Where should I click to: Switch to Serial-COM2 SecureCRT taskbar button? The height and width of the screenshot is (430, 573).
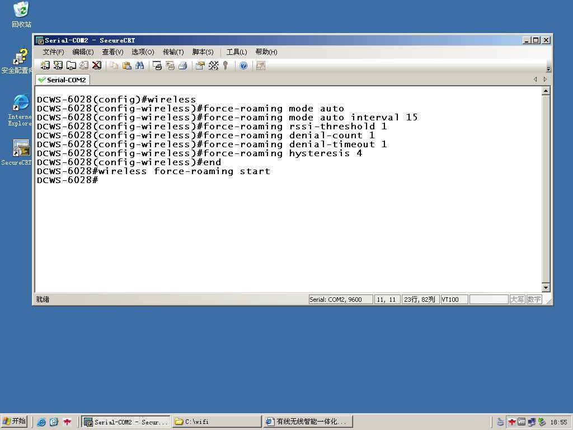pyautogui.click(x=126, y=422)
